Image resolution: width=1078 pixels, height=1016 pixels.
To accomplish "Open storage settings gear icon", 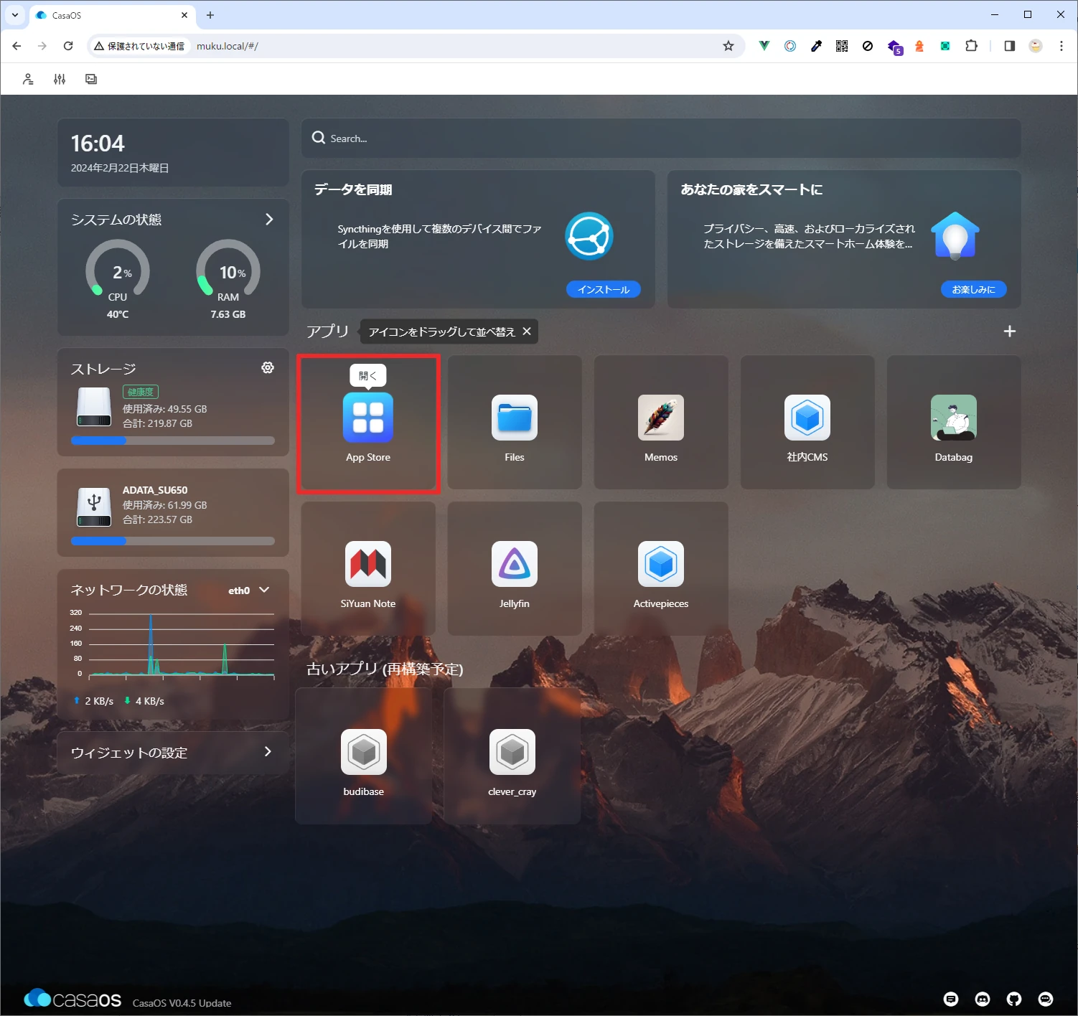I will [268, 367].
